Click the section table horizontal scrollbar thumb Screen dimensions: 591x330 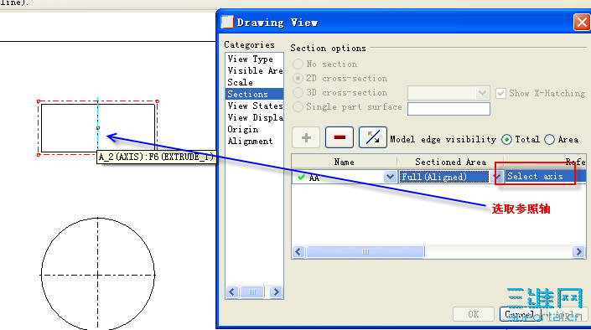(x=365, y=251)
